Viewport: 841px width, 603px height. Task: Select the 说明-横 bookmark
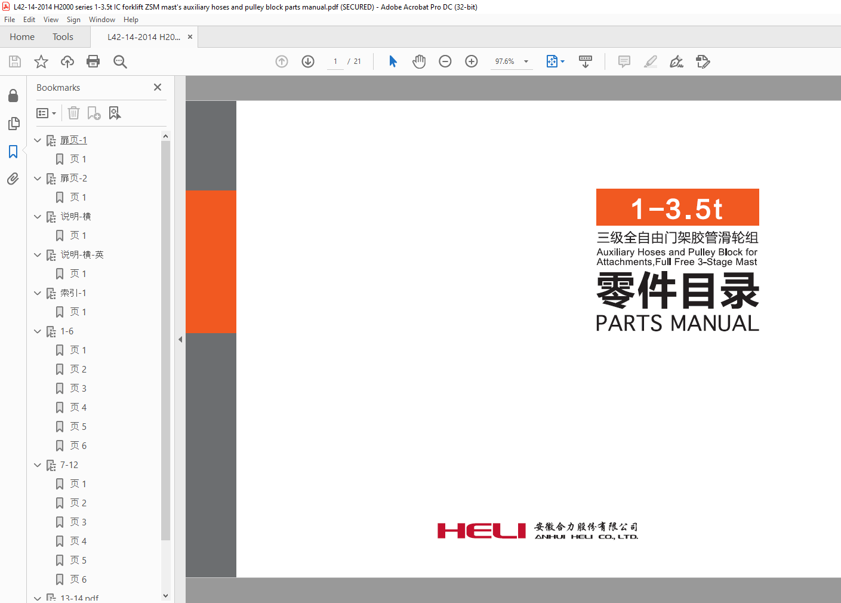click(76, 217)
